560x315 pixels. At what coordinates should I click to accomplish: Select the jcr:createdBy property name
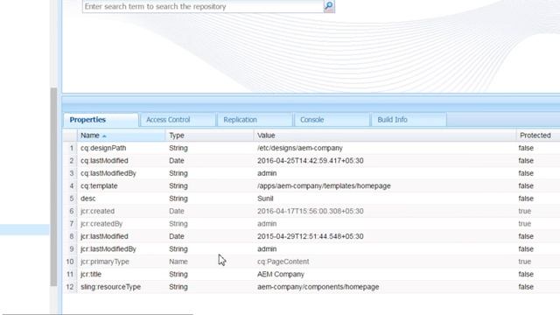(x=101, y=224)
